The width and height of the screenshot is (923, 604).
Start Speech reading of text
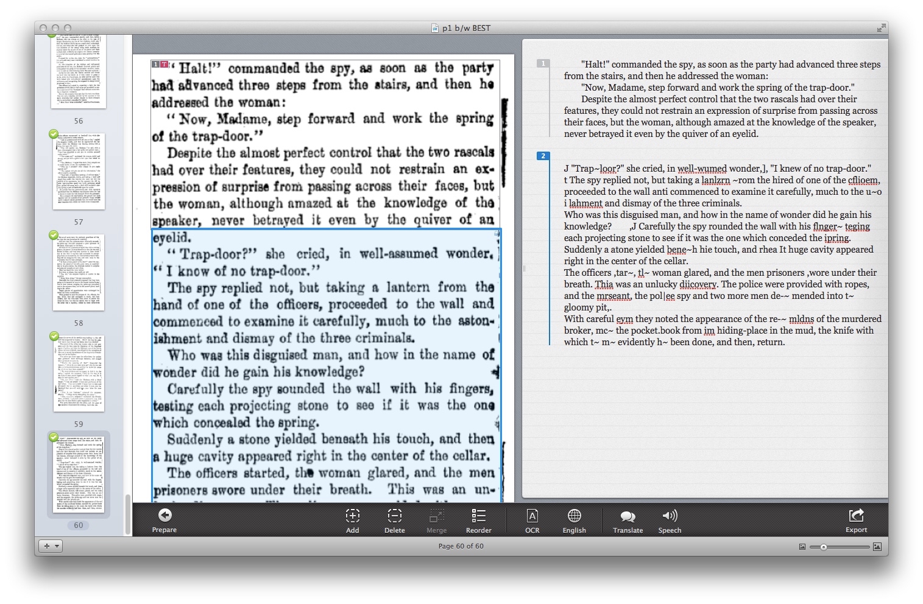click(x=670, y=516)
